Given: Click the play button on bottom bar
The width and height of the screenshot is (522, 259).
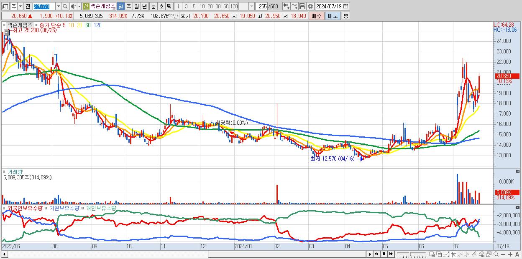Looking at the screenshot, I should (370, 254).
